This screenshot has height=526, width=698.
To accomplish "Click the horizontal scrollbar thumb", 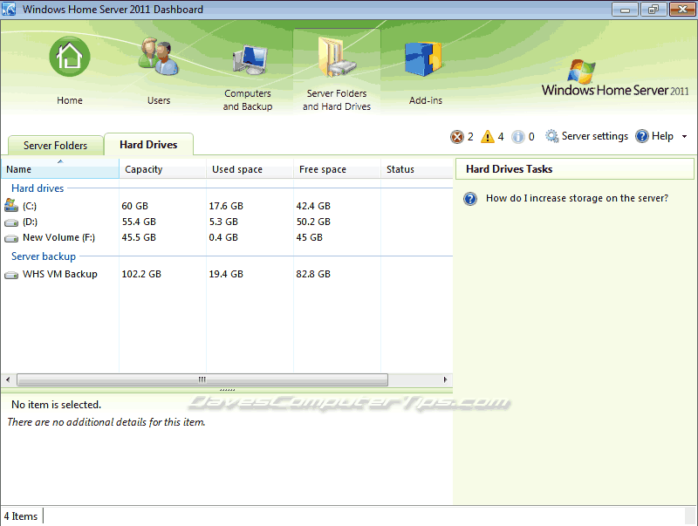I will 202,379.
